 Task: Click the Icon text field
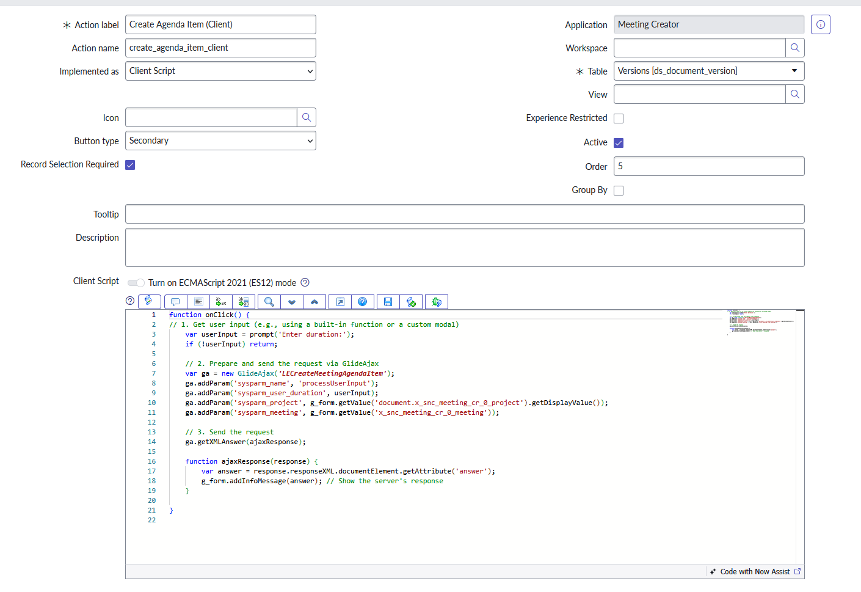(211, 117)
